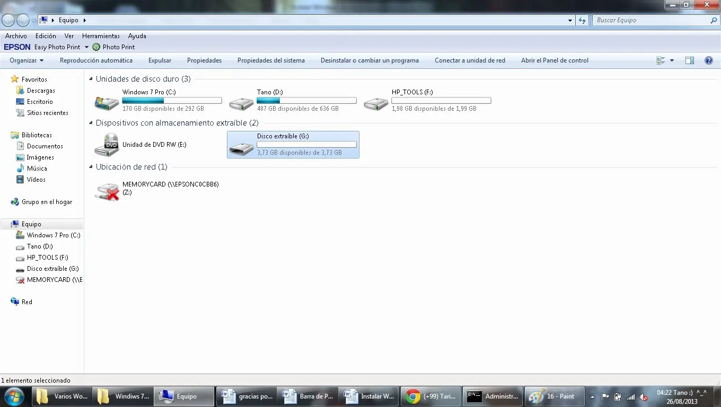
Task: Click Conectar a unidad de red
Action: (x=470, y=60)
